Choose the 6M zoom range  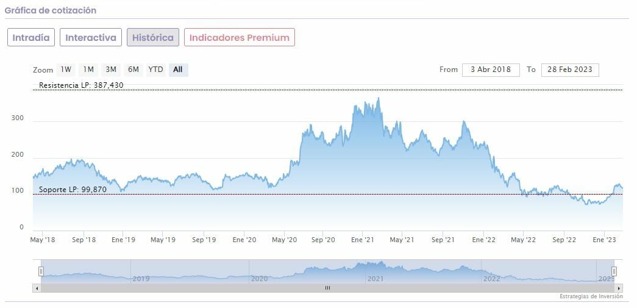[133, 70]
